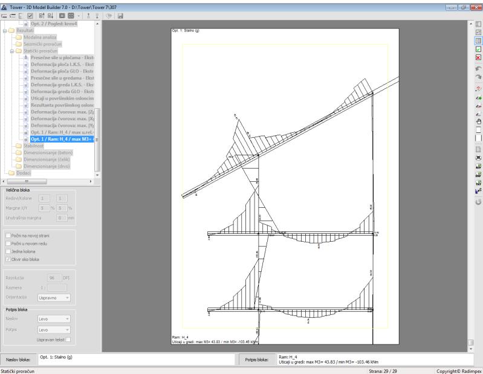Viewport: 483px width, 374px height.
Task: Select 'Seizmički proračun' folder in tree
Action: pyautogui.click(x=42, y=44)
